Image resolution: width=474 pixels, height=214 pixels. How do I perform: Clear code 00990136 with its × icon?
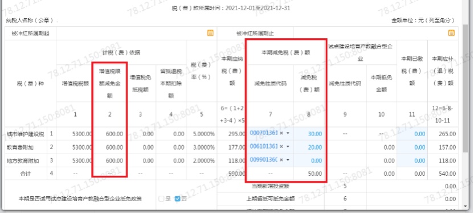pyautogui.click(x=281, y=160)
